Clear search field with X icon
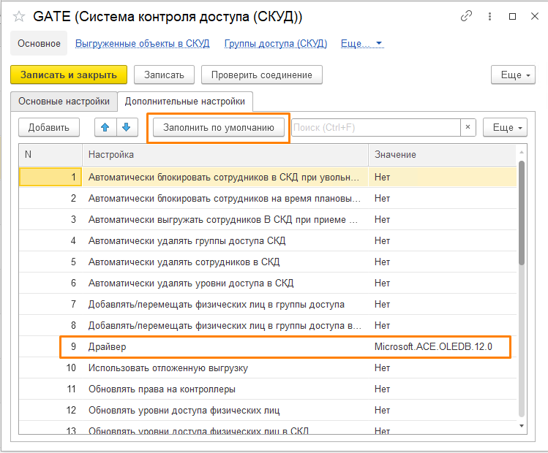 click(x=468, y=127)
